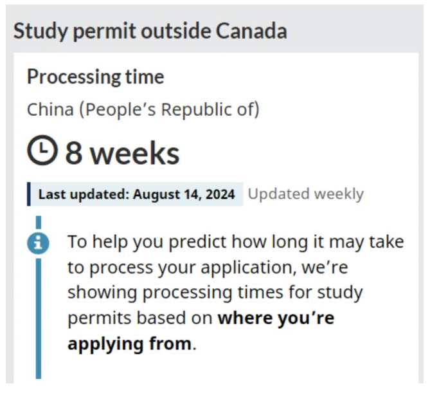The width and height of the screenshot is (430, 395).
Task: Click the permits based on text
Action: [140, 318]
